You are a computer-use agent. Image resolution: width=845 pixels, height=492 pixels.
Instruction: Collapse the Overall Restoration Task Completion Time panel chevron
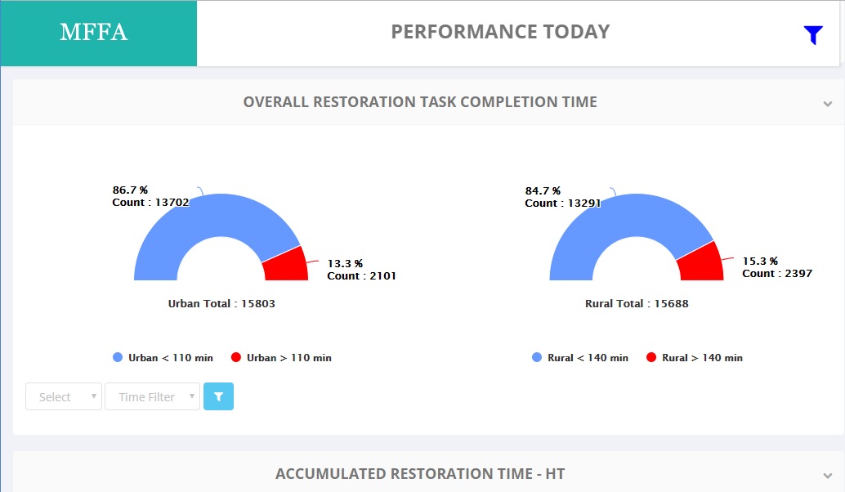click(x=828, y=103)
